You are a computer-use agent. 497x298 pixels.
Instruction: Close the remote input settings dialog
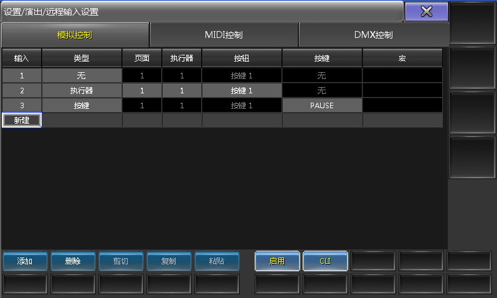point(426,11)
